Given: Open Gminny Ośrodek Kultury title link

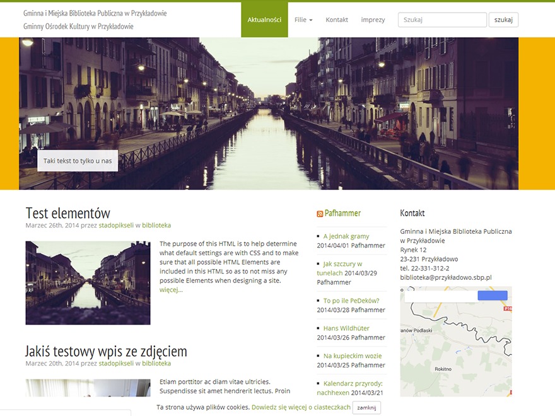Looking at the screenshot, I should (78, 26).
